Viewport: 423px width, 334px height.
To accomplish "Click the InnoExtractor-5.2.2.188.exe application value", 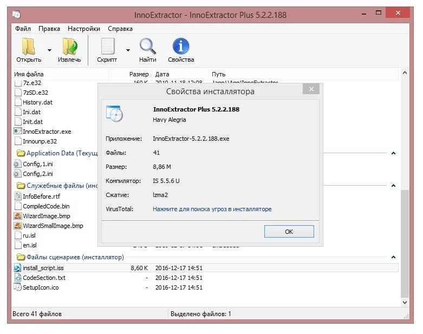I will 191,139.
